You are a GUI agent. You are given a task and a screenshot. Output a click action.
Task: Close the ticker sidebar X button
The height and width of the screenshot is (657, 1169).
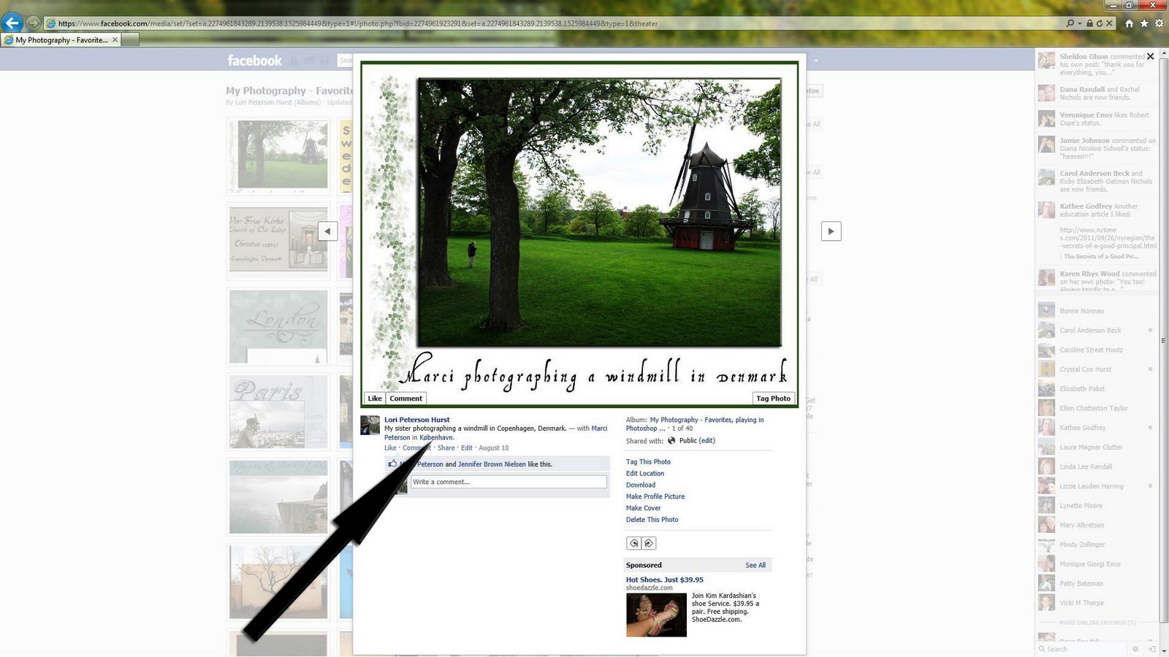pos(1151,56)
